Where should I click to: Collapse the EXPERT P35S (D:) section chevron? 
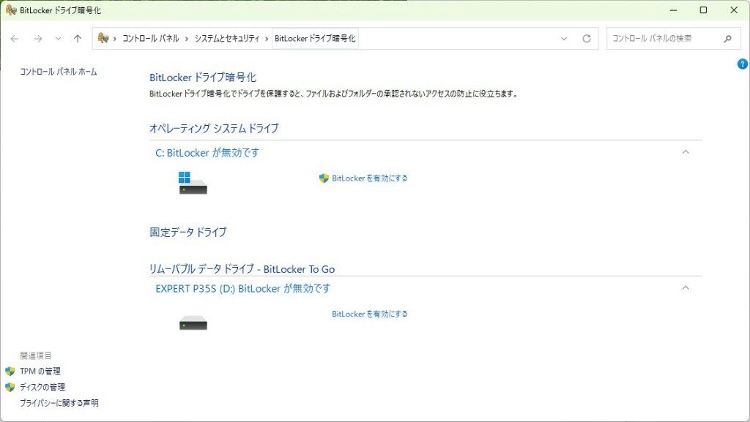tap(686, 288)
